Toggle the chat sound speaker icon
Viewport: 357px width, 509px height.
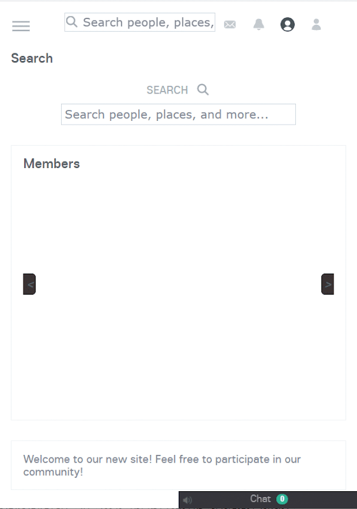pos(187,500)
